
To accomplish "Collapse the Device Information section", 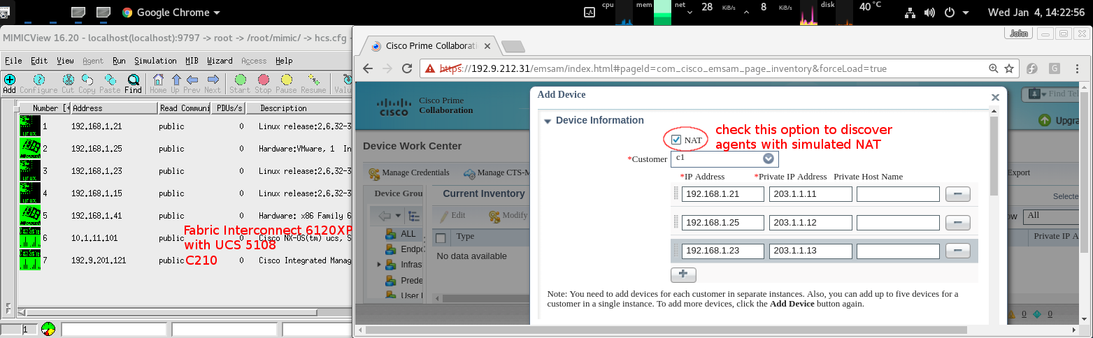I will 548,121.
